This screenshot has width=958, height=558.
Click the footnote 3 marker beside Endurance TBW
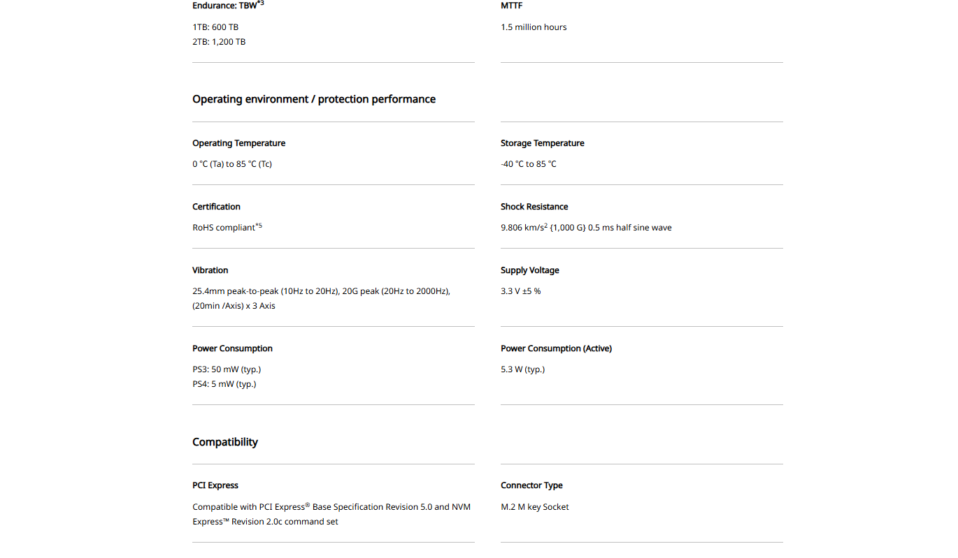pyautogui.click(x=261, y=3)
